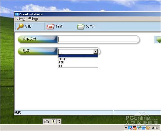Expand hidden tray icons with chevron

(x=126, y=128)
